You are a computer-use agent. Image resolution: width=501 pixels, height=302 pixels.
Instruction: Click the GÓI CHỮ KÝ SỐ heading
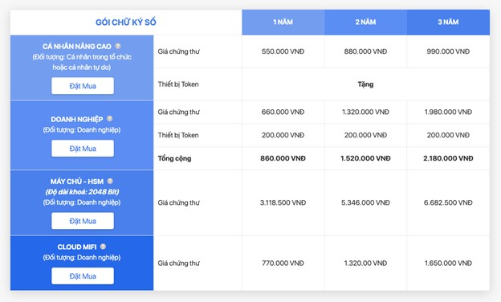[126, 22]
